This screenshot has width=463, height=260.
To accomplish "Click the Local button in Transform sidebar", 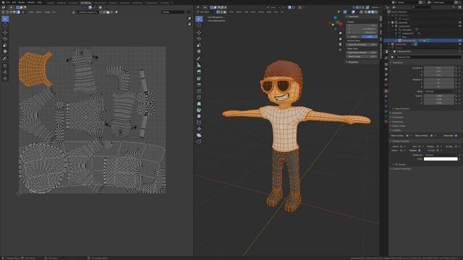I will pos(370,37).
